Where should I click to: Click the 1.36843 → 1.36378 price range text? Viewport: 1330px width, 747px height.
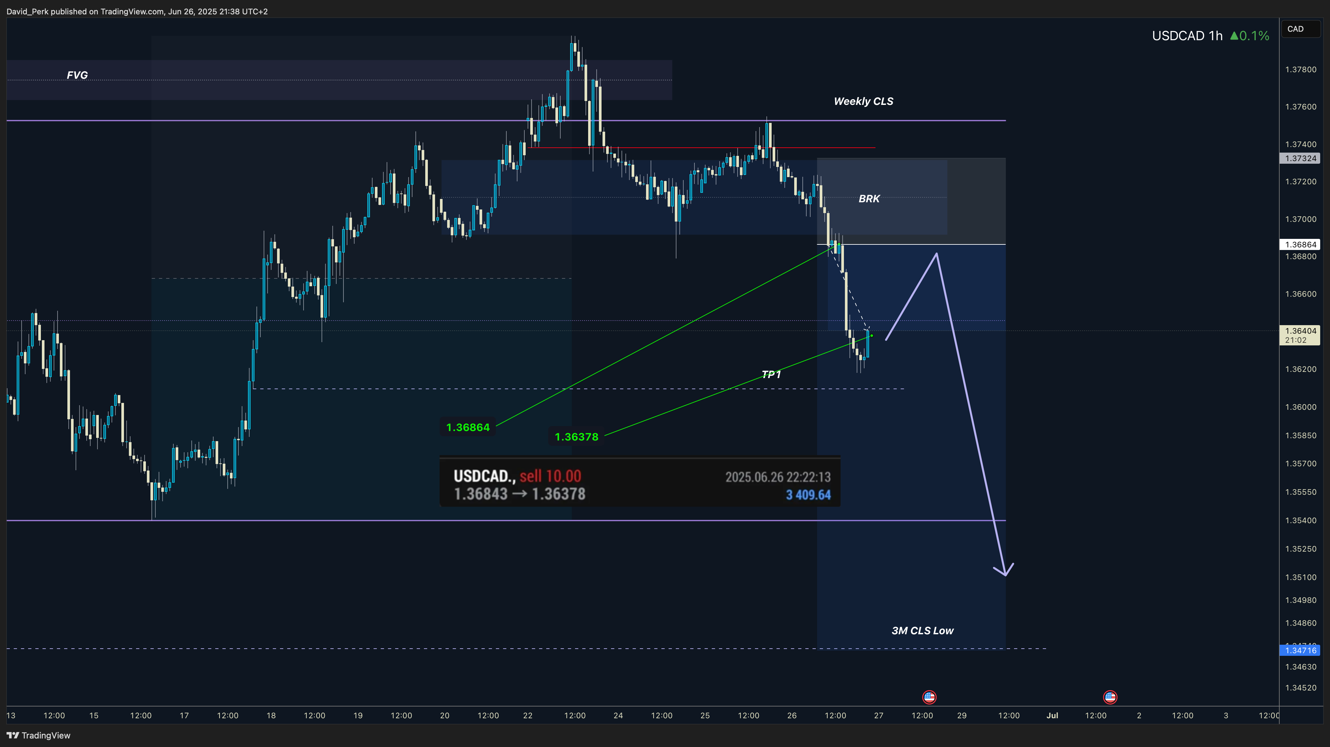coord(519,494)
